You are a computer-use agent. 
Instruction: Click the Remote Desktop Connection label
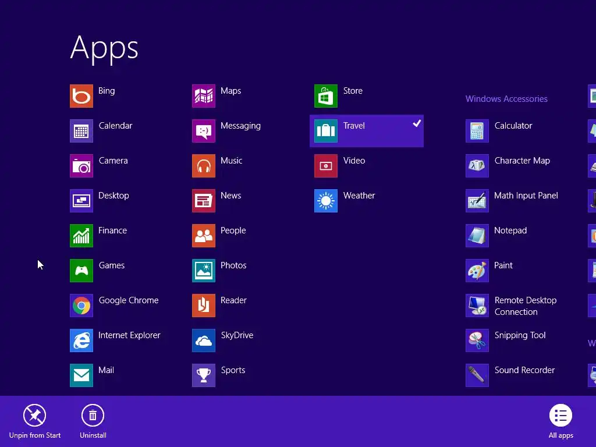coord(526,306)
